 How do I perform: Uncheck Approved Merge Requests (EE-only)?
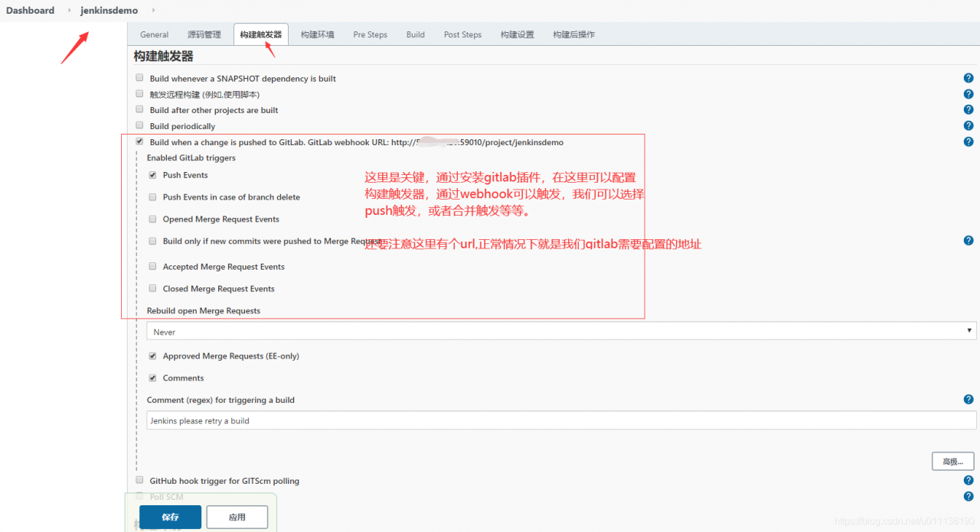[x=152, y=355]
